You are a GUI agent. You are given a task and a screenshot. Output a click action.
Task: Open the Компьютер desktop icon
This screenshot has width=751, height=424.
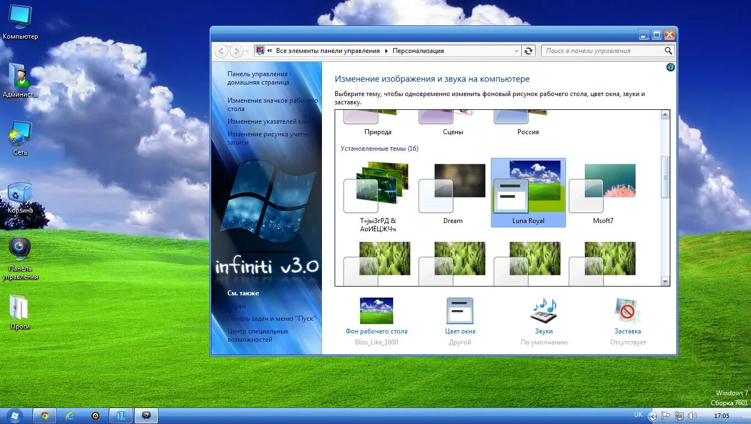click(x=20, y=22)
